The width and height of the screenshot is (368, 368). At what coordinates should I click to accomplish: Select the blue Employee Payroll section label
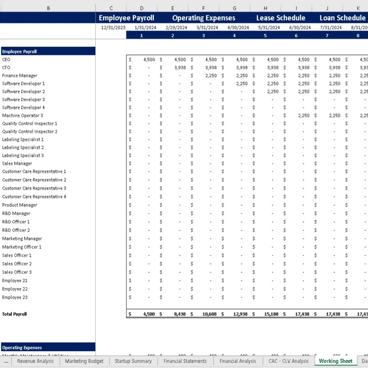tap(48, 51)
